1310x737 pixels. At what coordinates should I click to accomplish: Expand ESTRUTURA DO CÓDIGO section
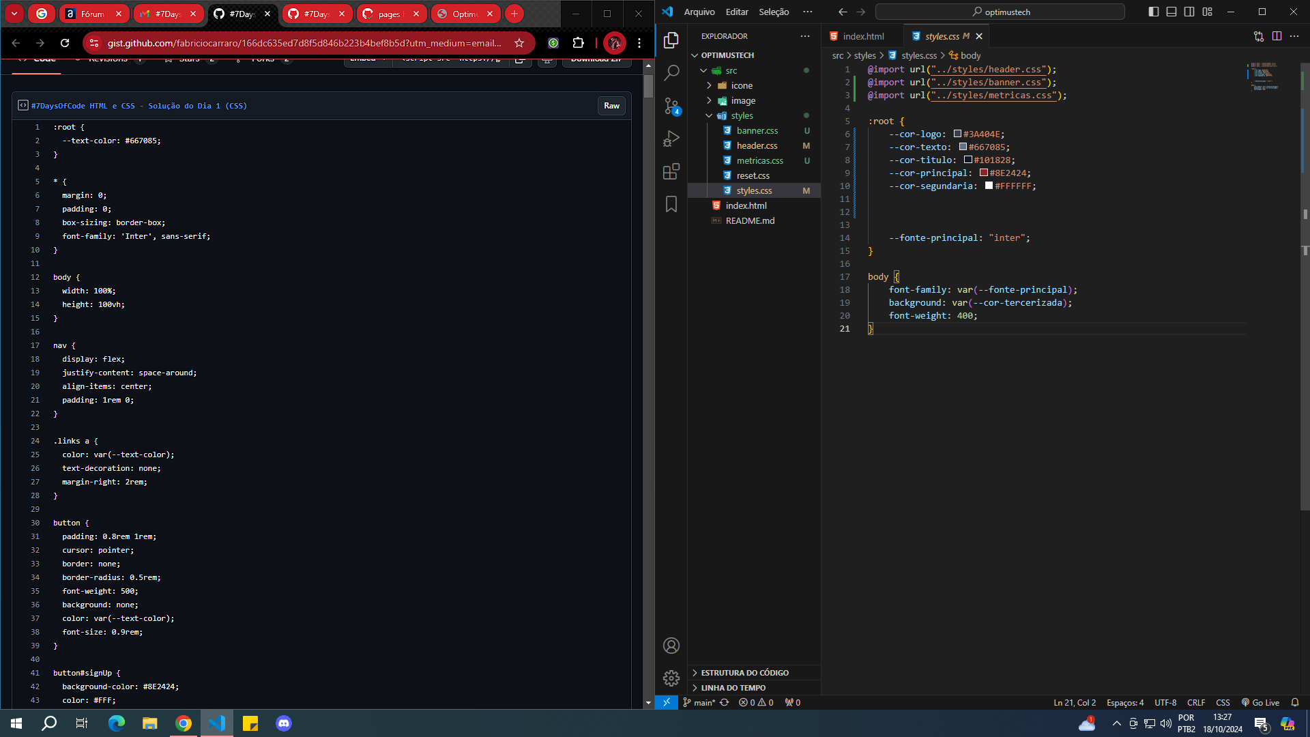755,673
